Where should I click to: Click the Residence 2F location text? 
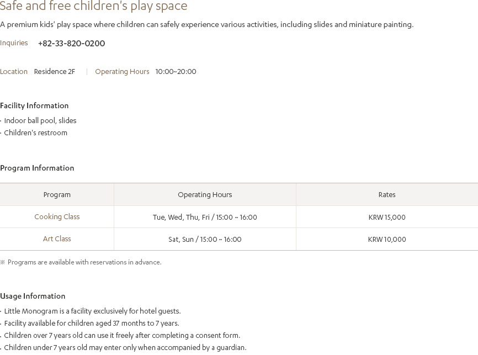pyautogui.click(x=55, y=71)
